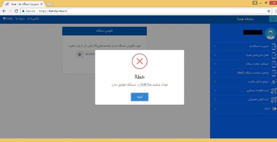The height and width of the screenshot is (142, 277).
Task: Click the device authenticity inquiry icon
Action: click(x=274, y=64)
